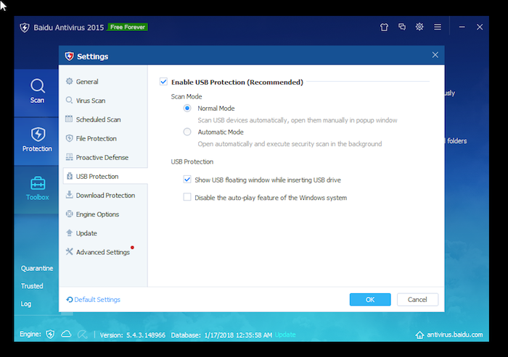Screen dimensions: 508x357
Task: Open the Protection section in main window
Action: point(37,140)
